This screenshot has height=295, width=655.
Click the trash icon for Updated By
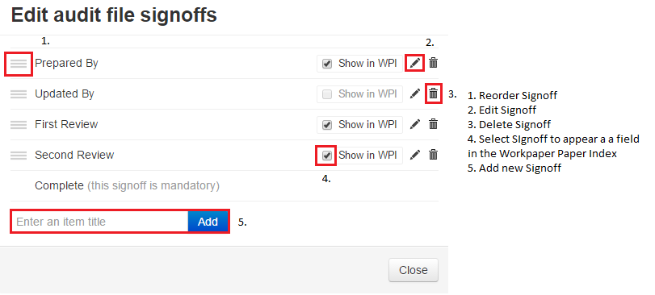434,93
